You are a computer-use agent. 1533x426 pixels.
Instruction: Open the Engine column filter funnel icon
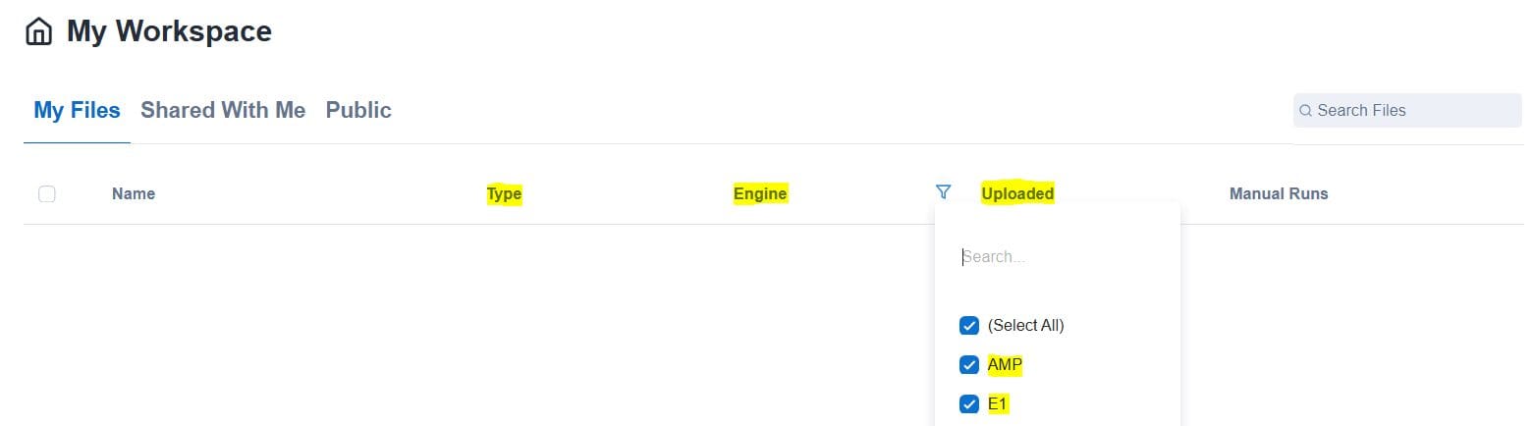coord(944,192)
